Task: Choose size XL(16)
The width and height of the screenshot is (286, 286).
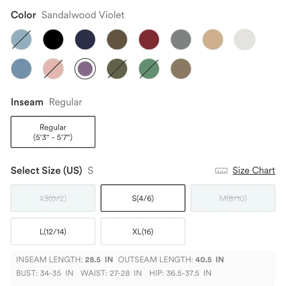Action: coord(143,231)
